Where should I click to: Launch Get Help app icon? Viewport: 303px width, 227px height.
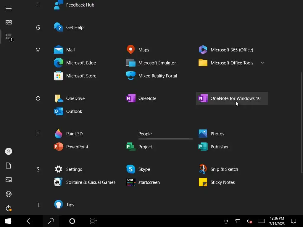58,27
